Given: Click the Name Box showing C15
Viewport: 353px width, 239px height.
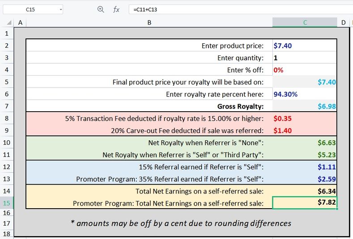Looking at the screenshot, I should point(33,9).
